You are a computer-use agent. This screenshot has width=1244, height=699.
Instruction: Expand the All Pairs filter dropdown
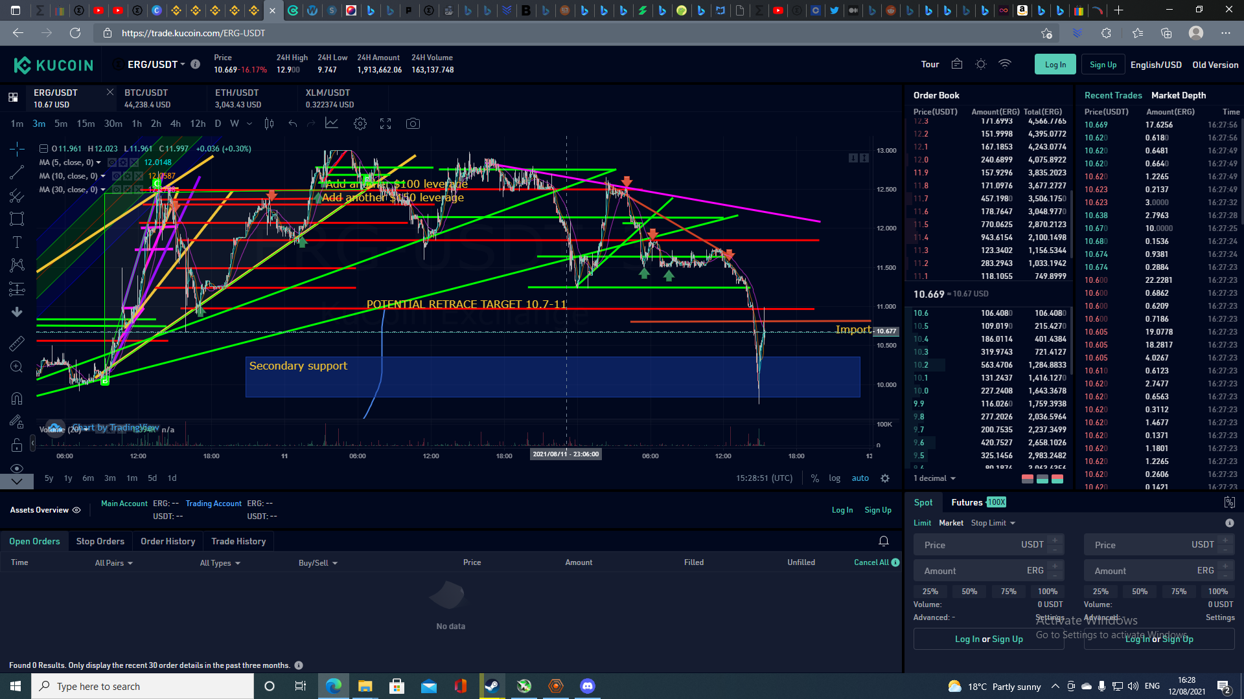click(113, 563)
